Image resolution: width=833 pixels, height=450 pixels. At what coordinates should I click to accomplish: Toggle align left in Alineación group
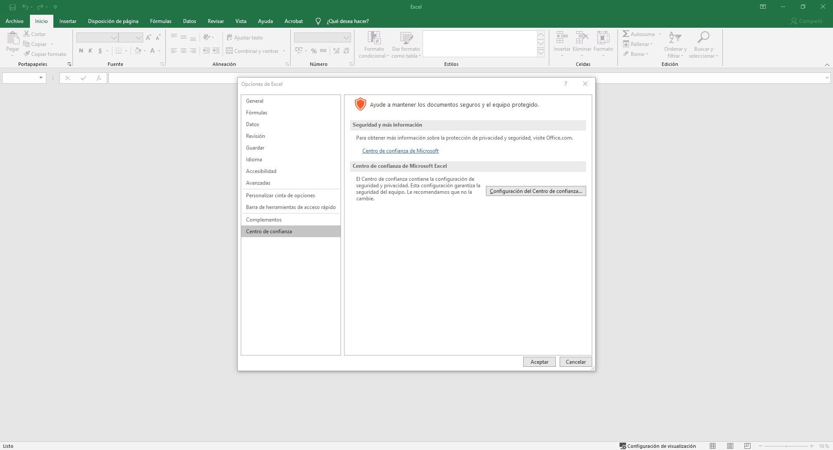tap(174, 51)
